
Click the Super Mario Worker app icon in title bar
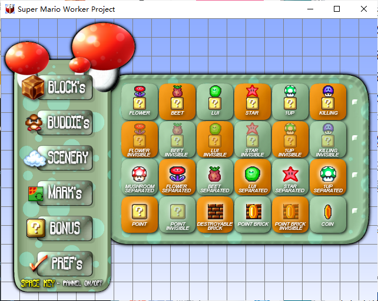(10, 9)
